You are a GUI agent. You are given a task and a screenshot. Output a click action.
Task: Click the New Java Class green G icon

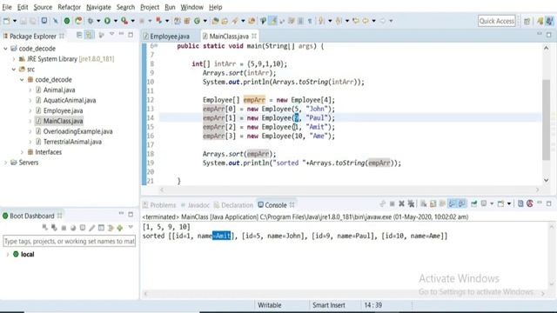click(x=198, y=21)
